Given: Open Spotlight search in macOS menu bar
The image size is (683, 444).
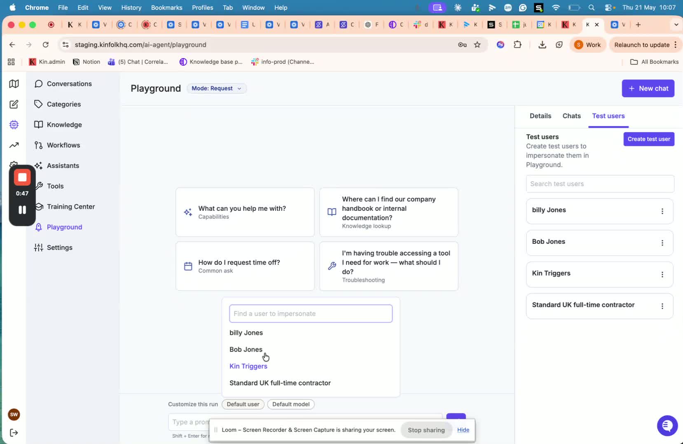Looking at the screenshot, I should pyautogui.click(x=592, y=7).
